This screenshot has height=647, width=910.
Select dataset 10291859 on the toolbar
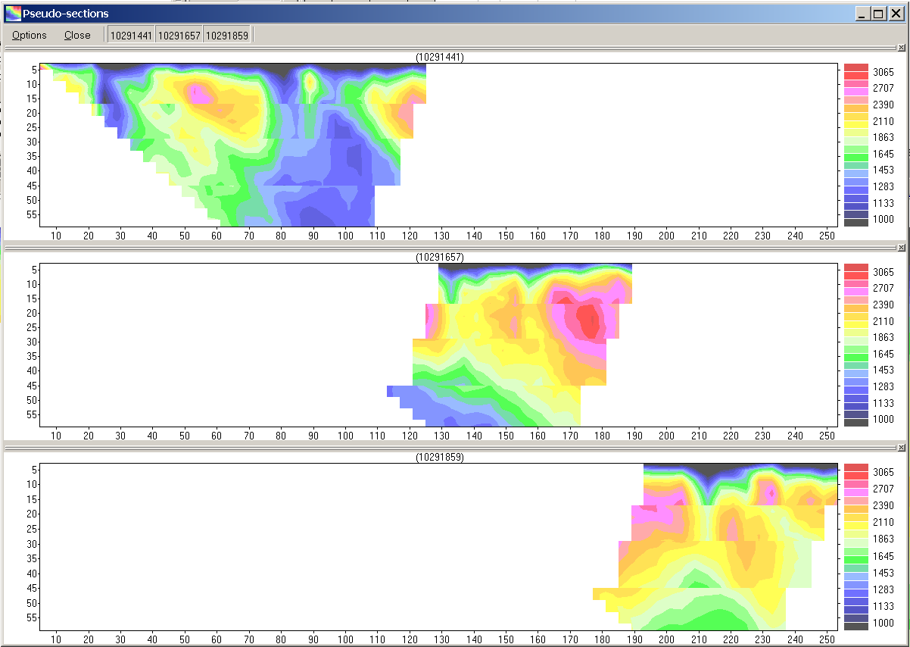(x=227, y=33)
